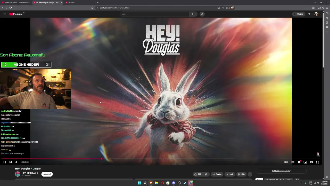Open File Explorer from taskbar

pyautogui.click(x=156, y=183)
